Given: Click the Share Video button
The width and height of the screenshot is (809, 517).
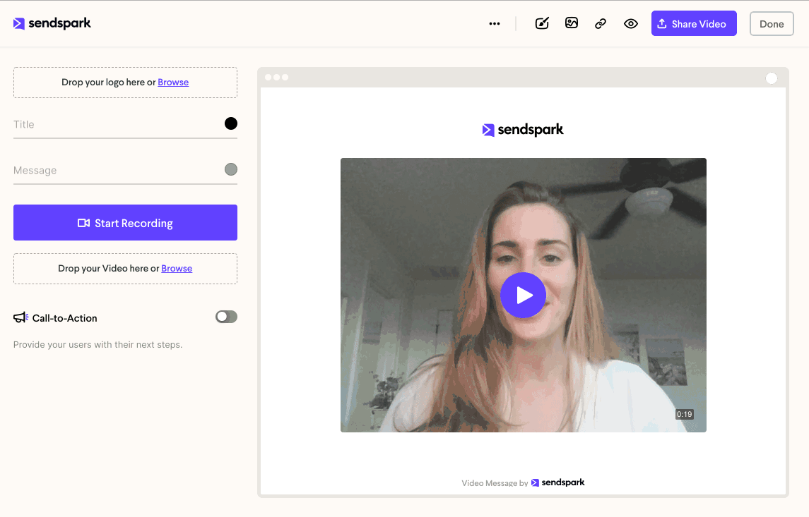Looking at the screenshot, I should (694, 24).
